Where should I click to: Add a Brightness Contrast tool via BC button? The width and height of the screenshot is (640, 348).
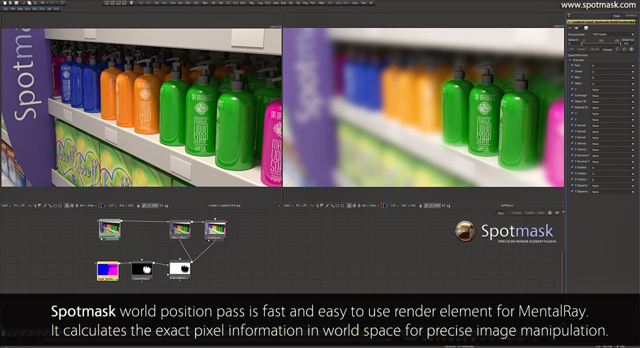(x=213, y=3)
